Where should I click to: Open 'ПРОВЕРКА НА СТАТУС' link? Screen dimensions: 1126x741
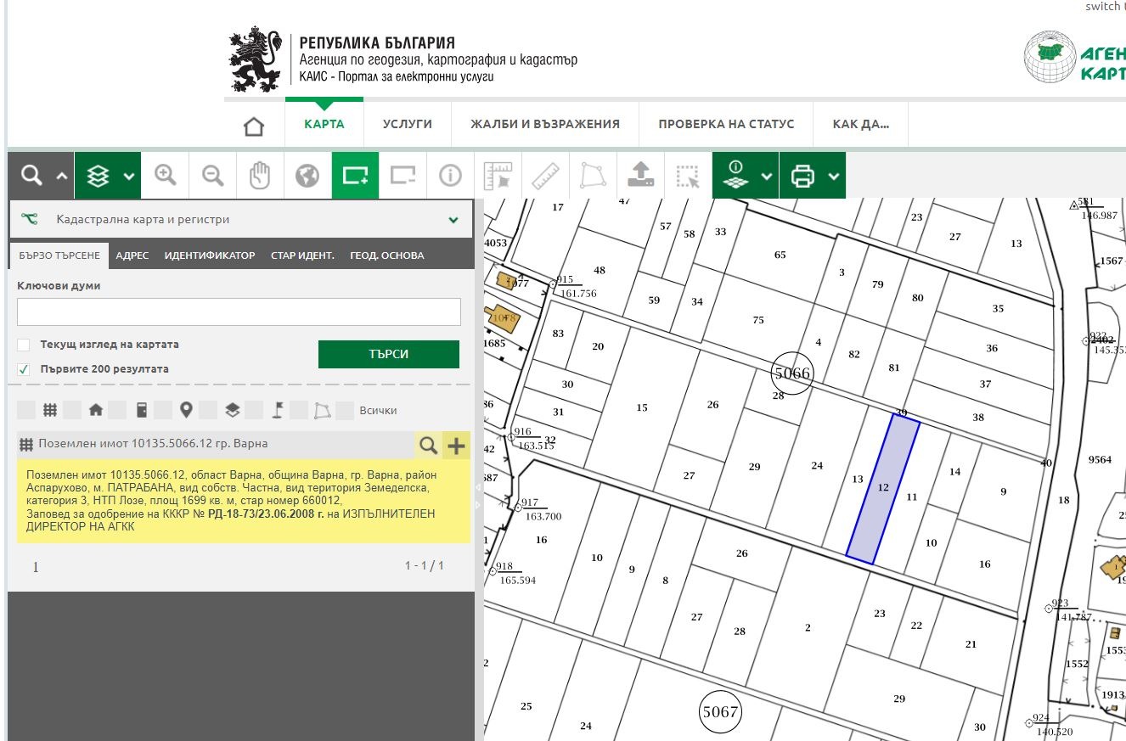[726, 124]
